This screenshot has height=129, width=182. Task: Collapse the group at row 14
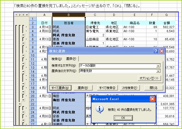pos(23,71)
